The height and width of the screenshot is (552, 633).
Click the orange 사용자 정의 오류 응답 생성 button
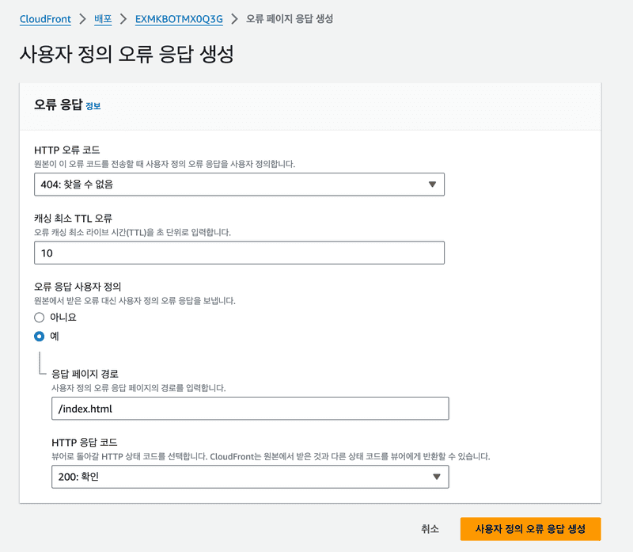(530, 529)
